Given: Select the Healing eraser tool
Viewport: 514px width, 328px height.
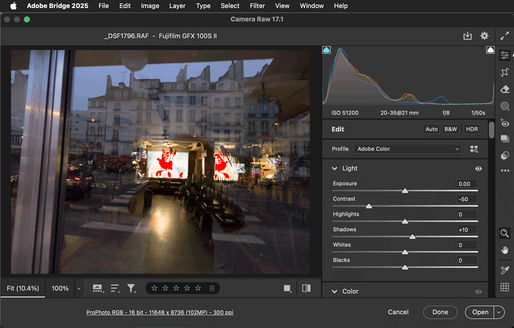Looking at the screenshot, I should click(x=505, y=89).
